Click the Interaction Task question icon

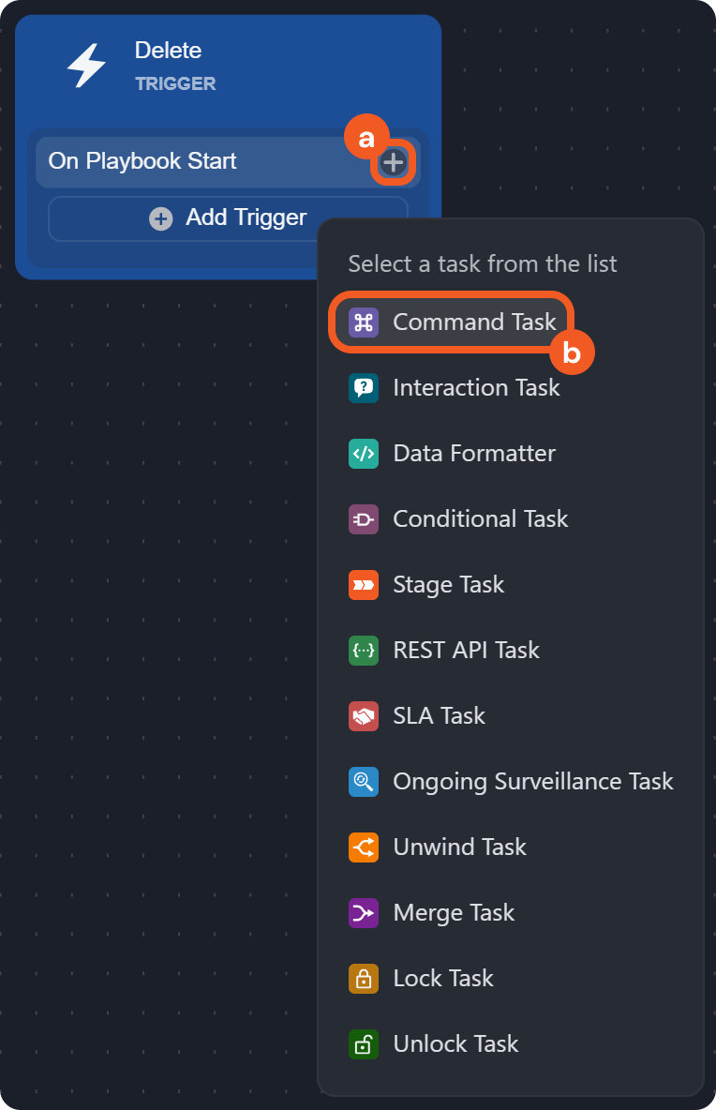(x=363, y=388)
